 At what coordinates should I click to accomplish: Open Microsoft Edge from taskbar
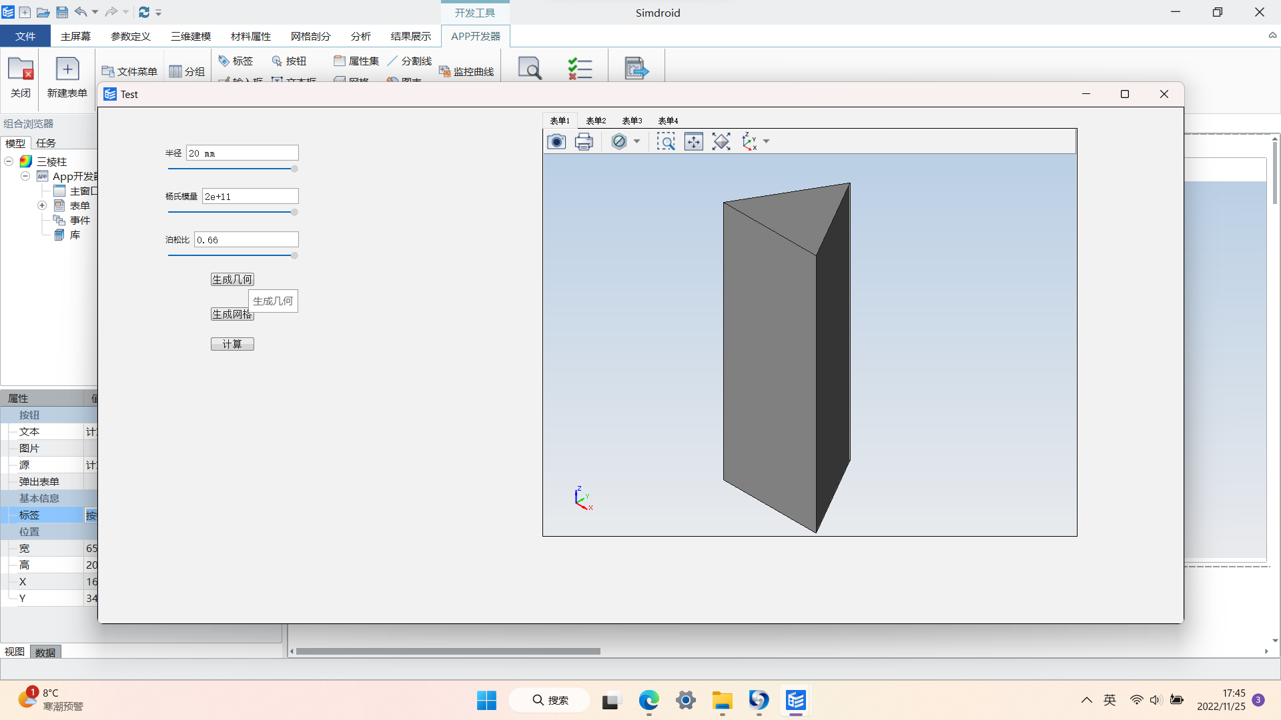649,700
